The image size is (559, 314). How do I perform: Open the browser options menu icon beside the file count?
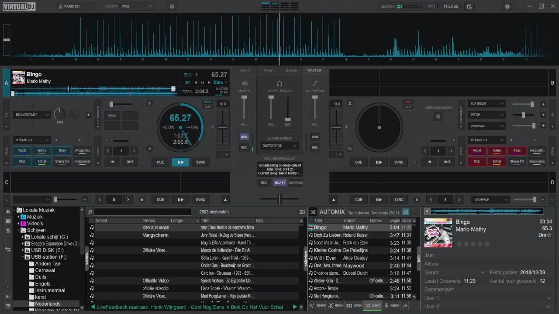302,212
